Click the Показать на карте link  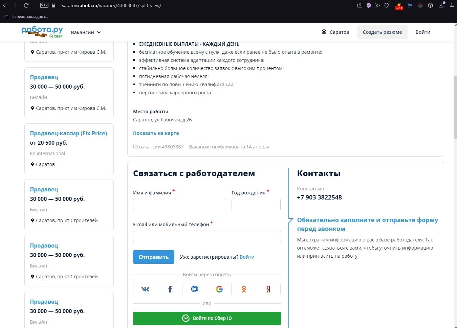coord(156,133)
